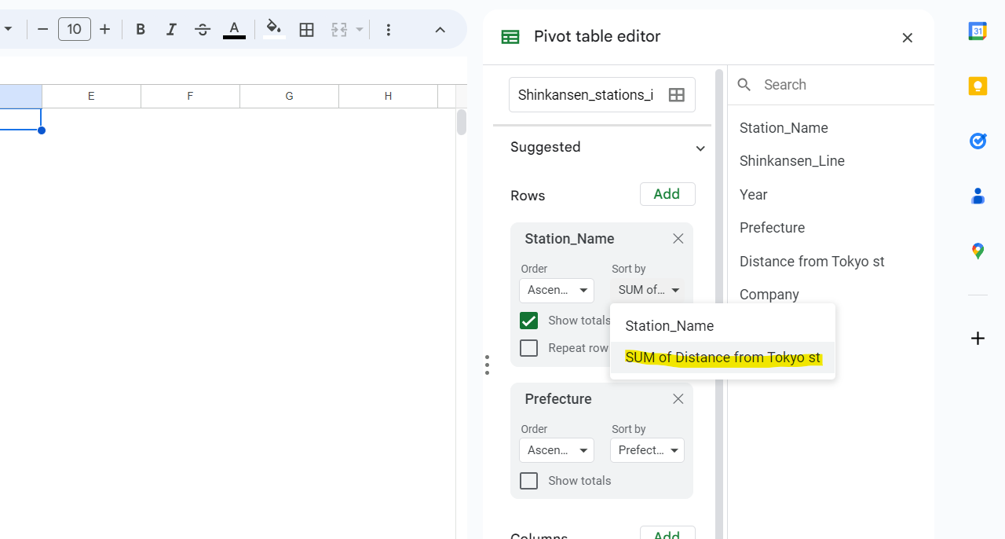Click the select data range grid icon
Image resolution: width=1005 pixels, height=539 pixels.
[676, 95]
